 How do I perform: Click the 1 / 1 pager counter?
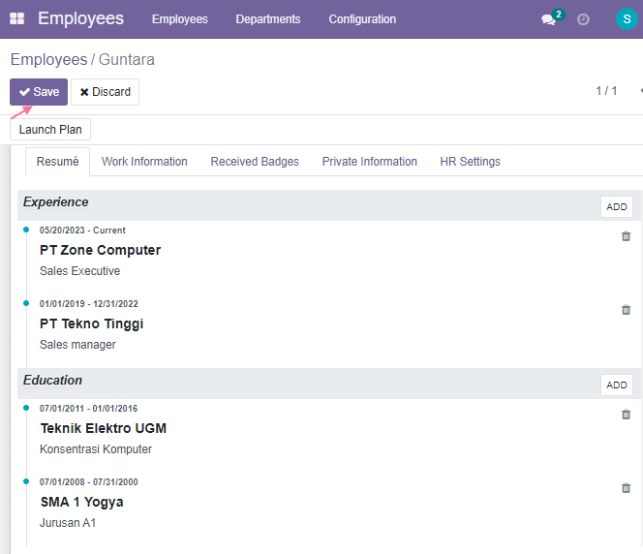coord(606,91)
